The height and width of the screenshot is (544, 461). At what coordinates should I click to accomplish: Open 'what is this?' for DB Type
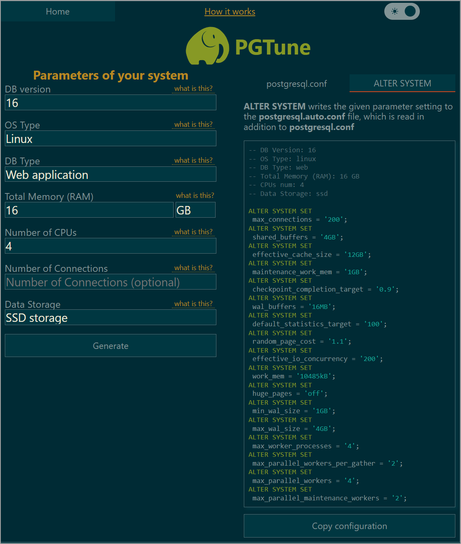(x=193, y=160)
